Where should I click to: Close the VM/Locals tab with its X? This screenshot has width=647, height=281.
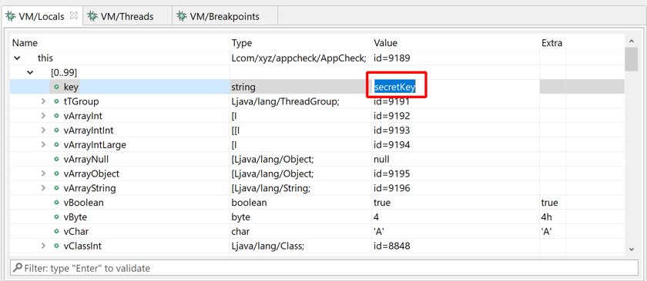(73, 15)
